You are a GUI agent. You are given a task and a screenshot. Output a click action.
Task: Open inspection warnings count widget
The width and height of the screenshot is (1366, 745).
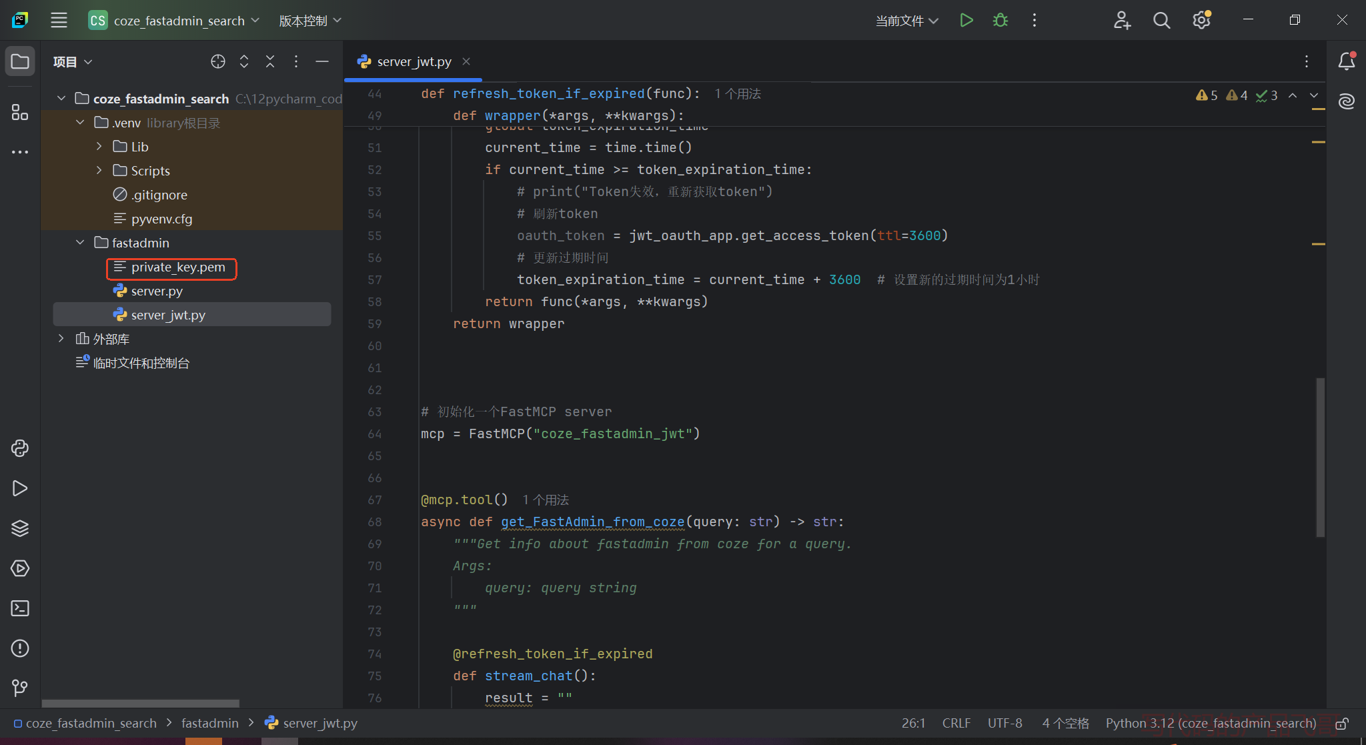click(1236, 95)
